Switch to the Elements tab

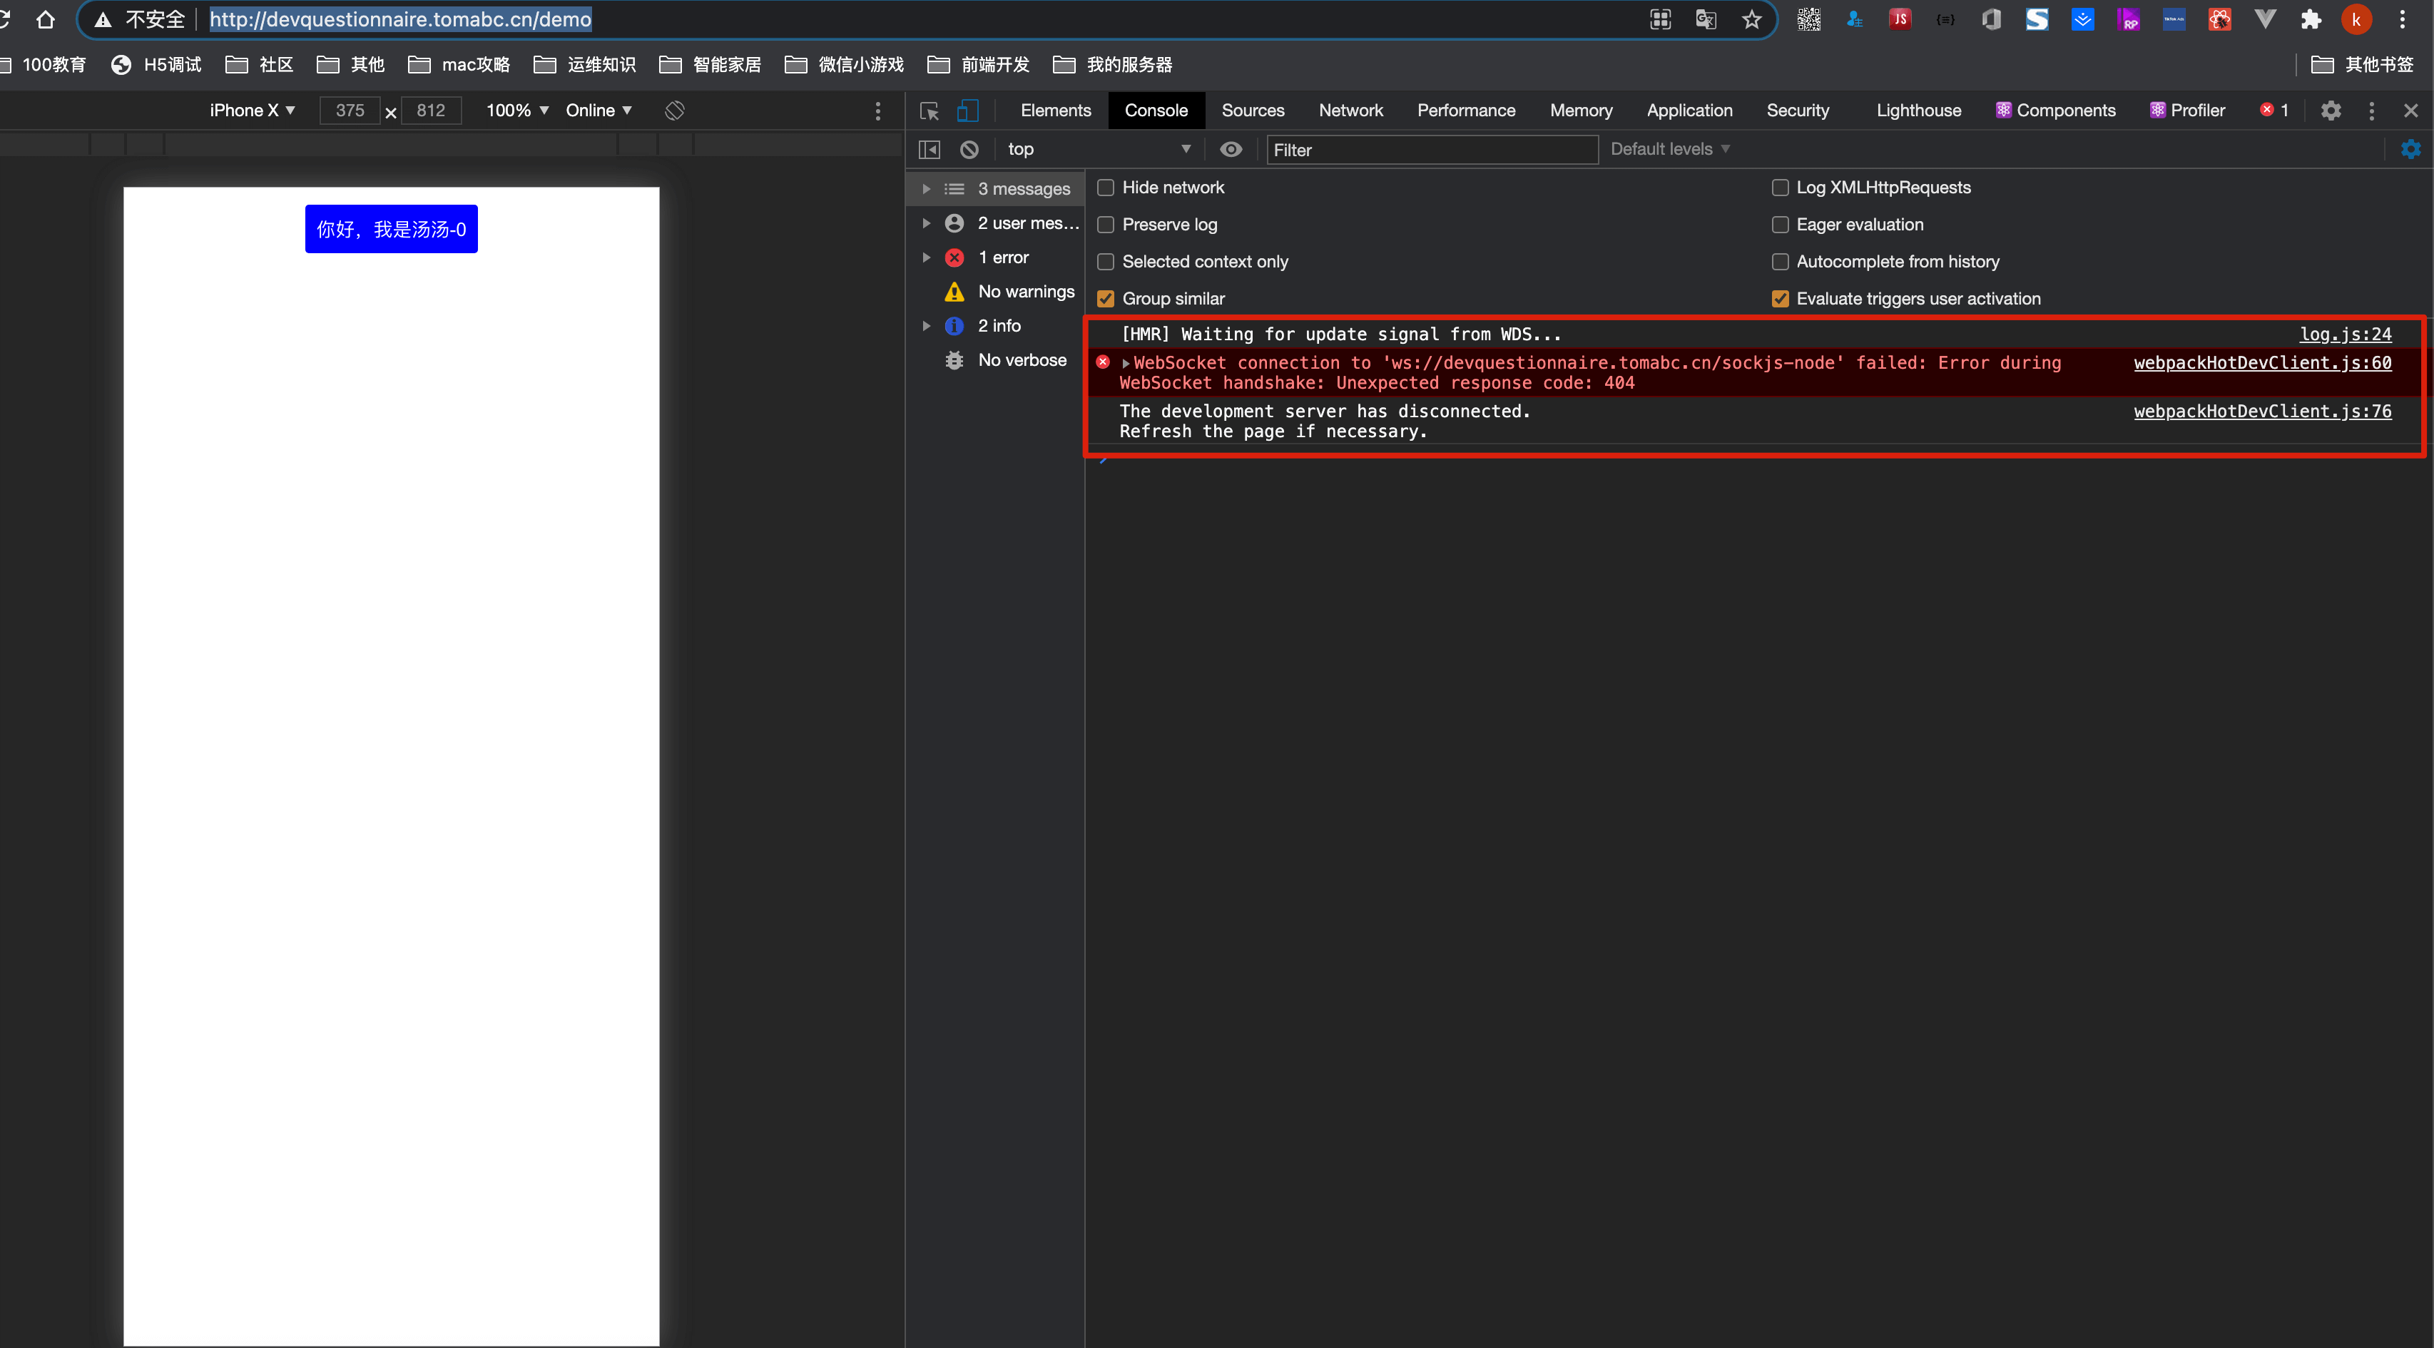coord(1056,111)
